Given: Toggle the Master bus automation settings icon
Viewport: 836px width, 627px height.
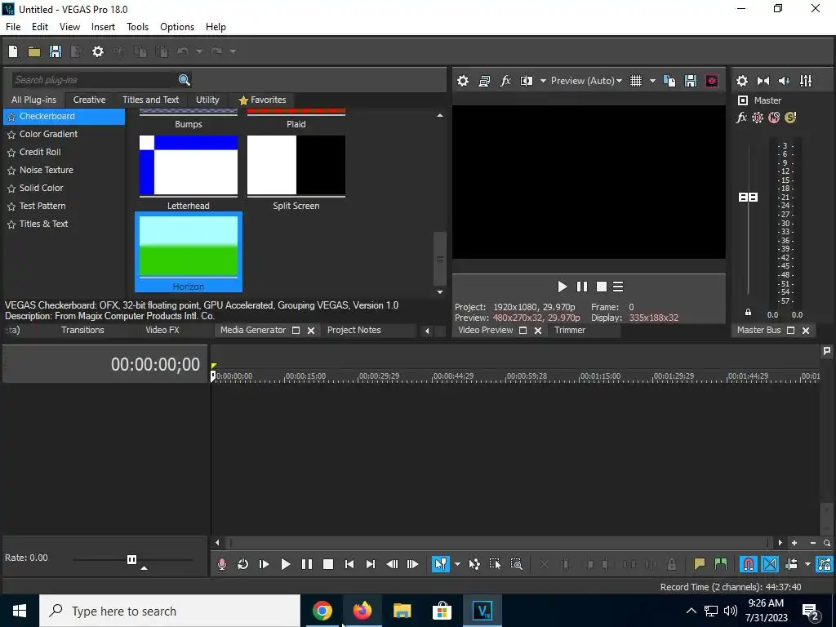Looking at the screenshot, I should pyautogui.click(x=758, y=118).
